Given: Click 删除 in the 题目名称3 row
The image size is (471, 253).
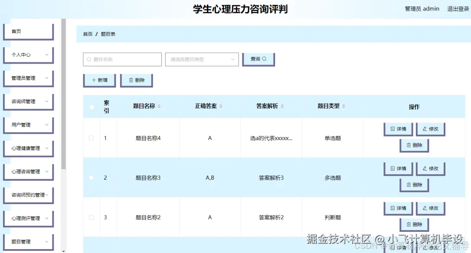Looking at the screenshot, I should pos(414,185).
